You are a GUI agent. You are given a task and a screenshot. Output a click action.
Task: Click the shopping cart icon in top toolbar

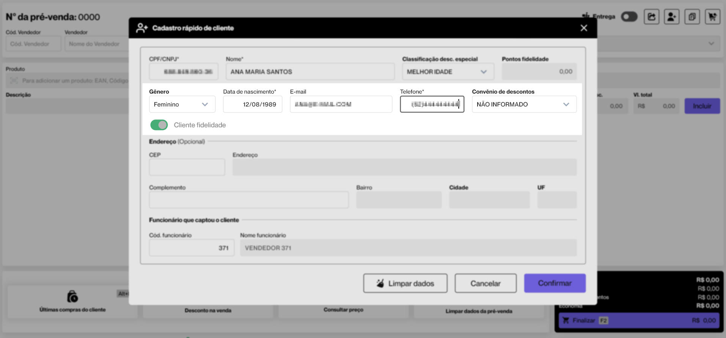pyautogui.click(x=712, y=17)
